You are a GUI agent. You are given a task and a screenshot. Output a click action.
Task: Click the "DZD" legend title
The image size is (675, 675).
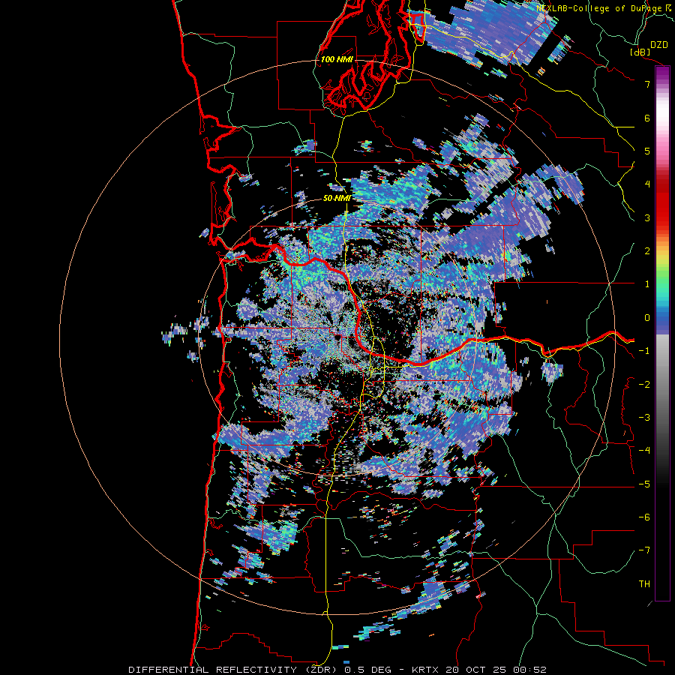(x=659, y=45)
